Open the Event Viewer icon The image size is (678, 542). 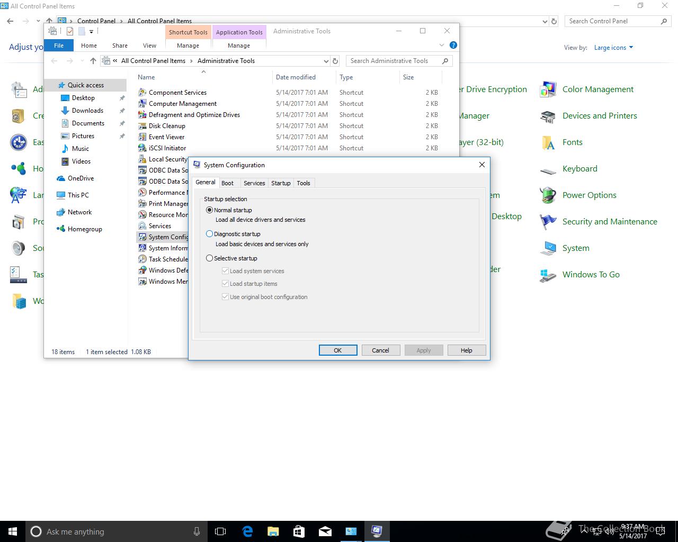(142, 137)
